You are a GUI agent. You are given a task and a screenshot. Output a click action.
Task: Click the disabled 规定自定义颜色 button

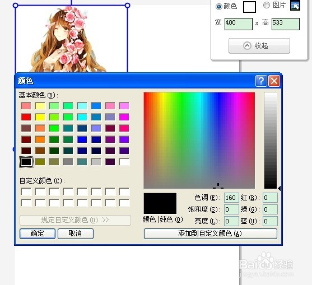pos(75,220)
